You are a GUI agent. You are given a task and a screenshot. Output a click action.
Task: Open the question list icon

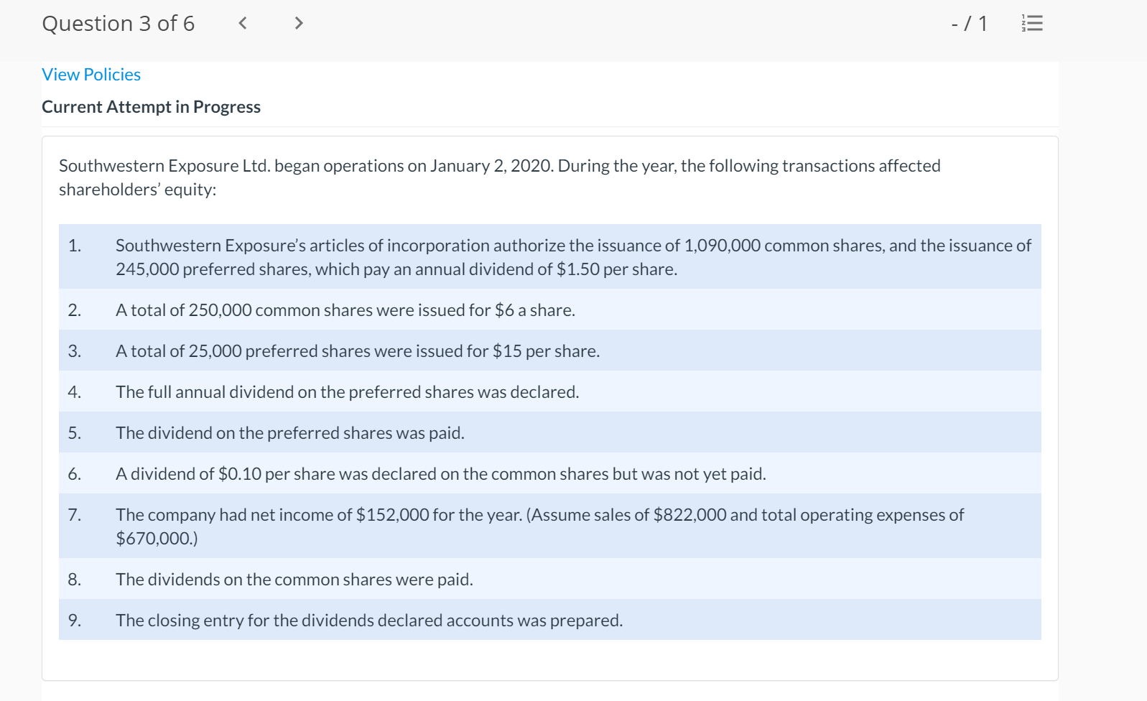click(x=1032, y=24)
